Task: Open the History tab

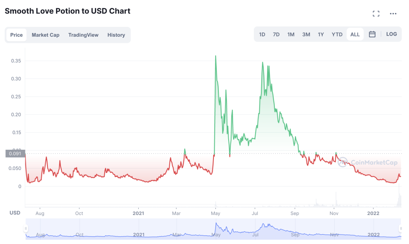Action: 116,35
